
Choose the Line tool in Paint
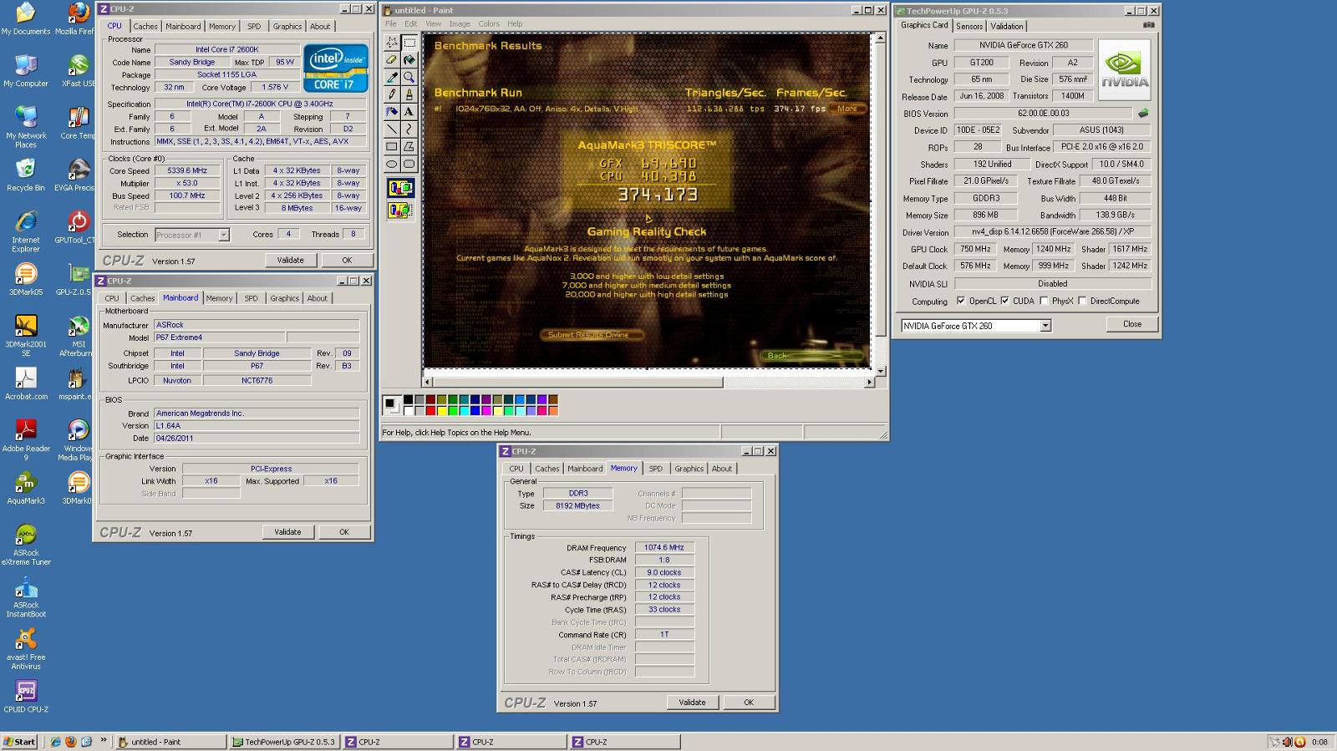(x=391, y=129)
